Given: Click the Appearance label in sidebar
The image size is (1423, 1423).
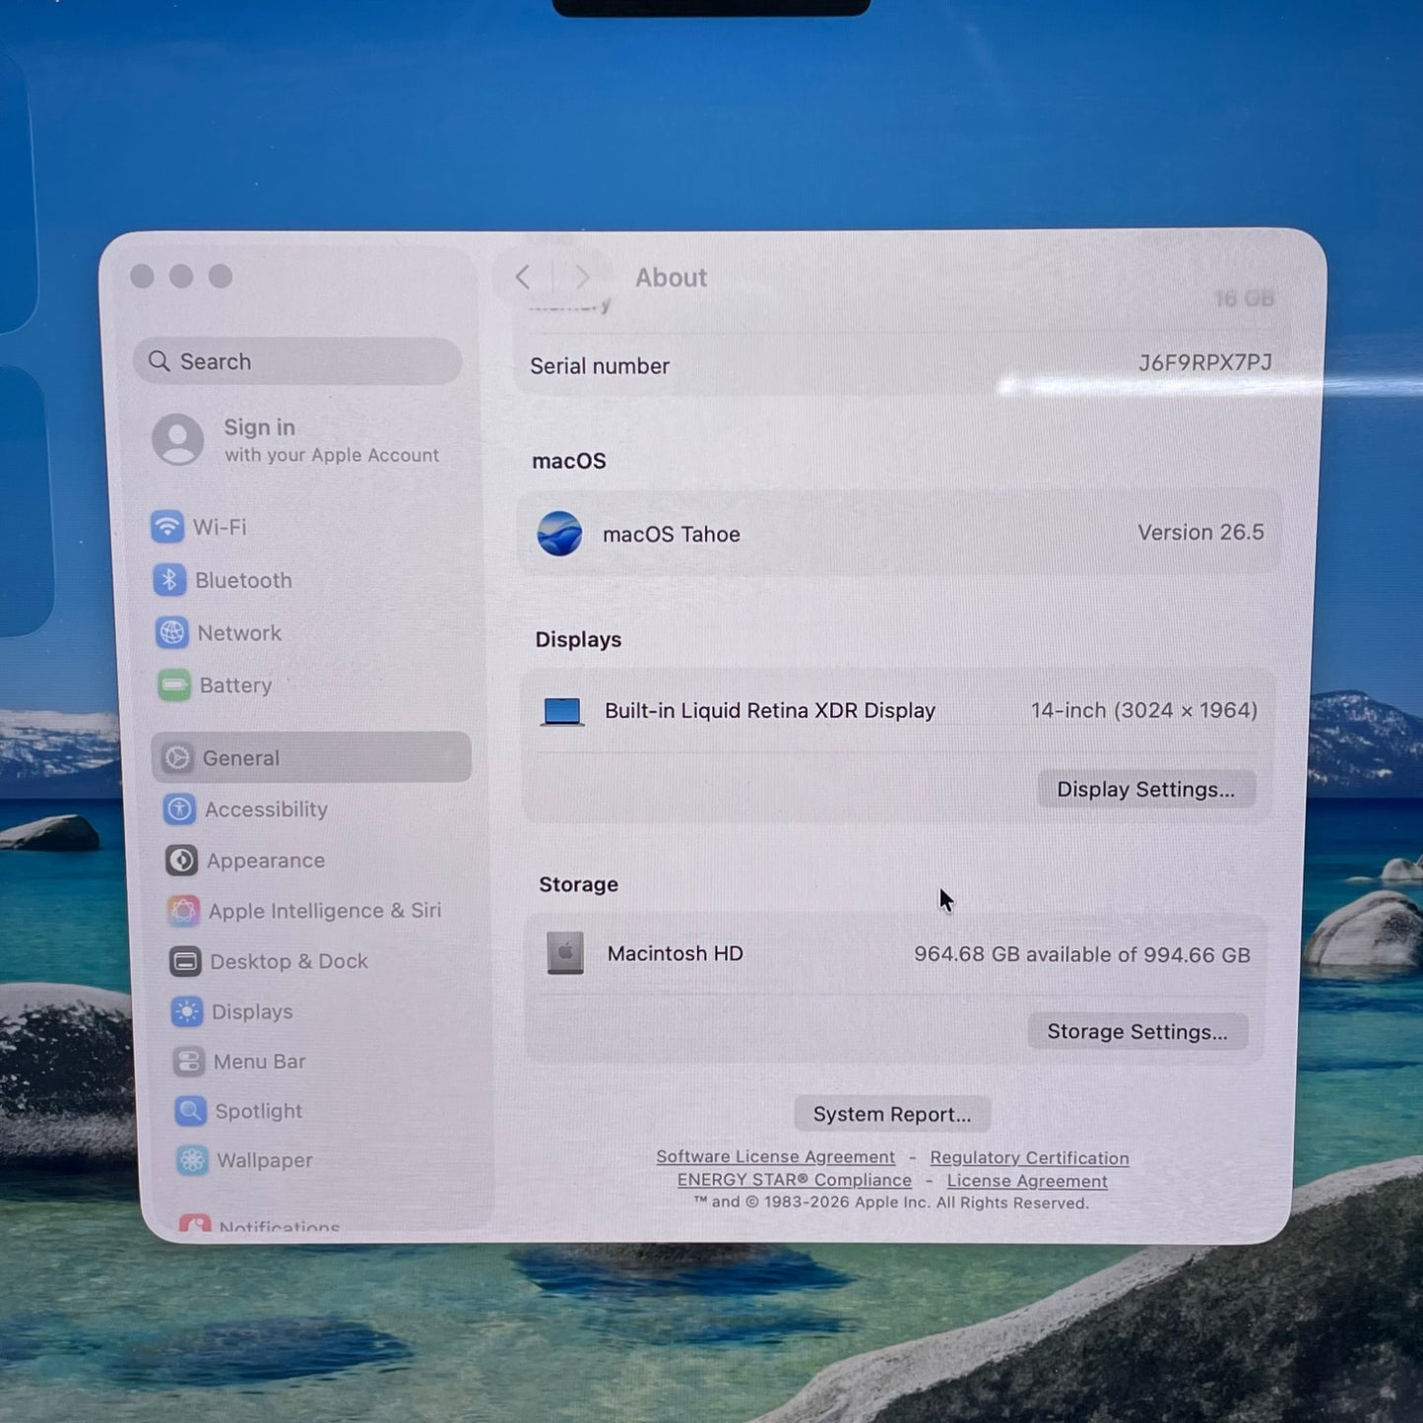Looking at the screenshot, I should tap(266, 861).
